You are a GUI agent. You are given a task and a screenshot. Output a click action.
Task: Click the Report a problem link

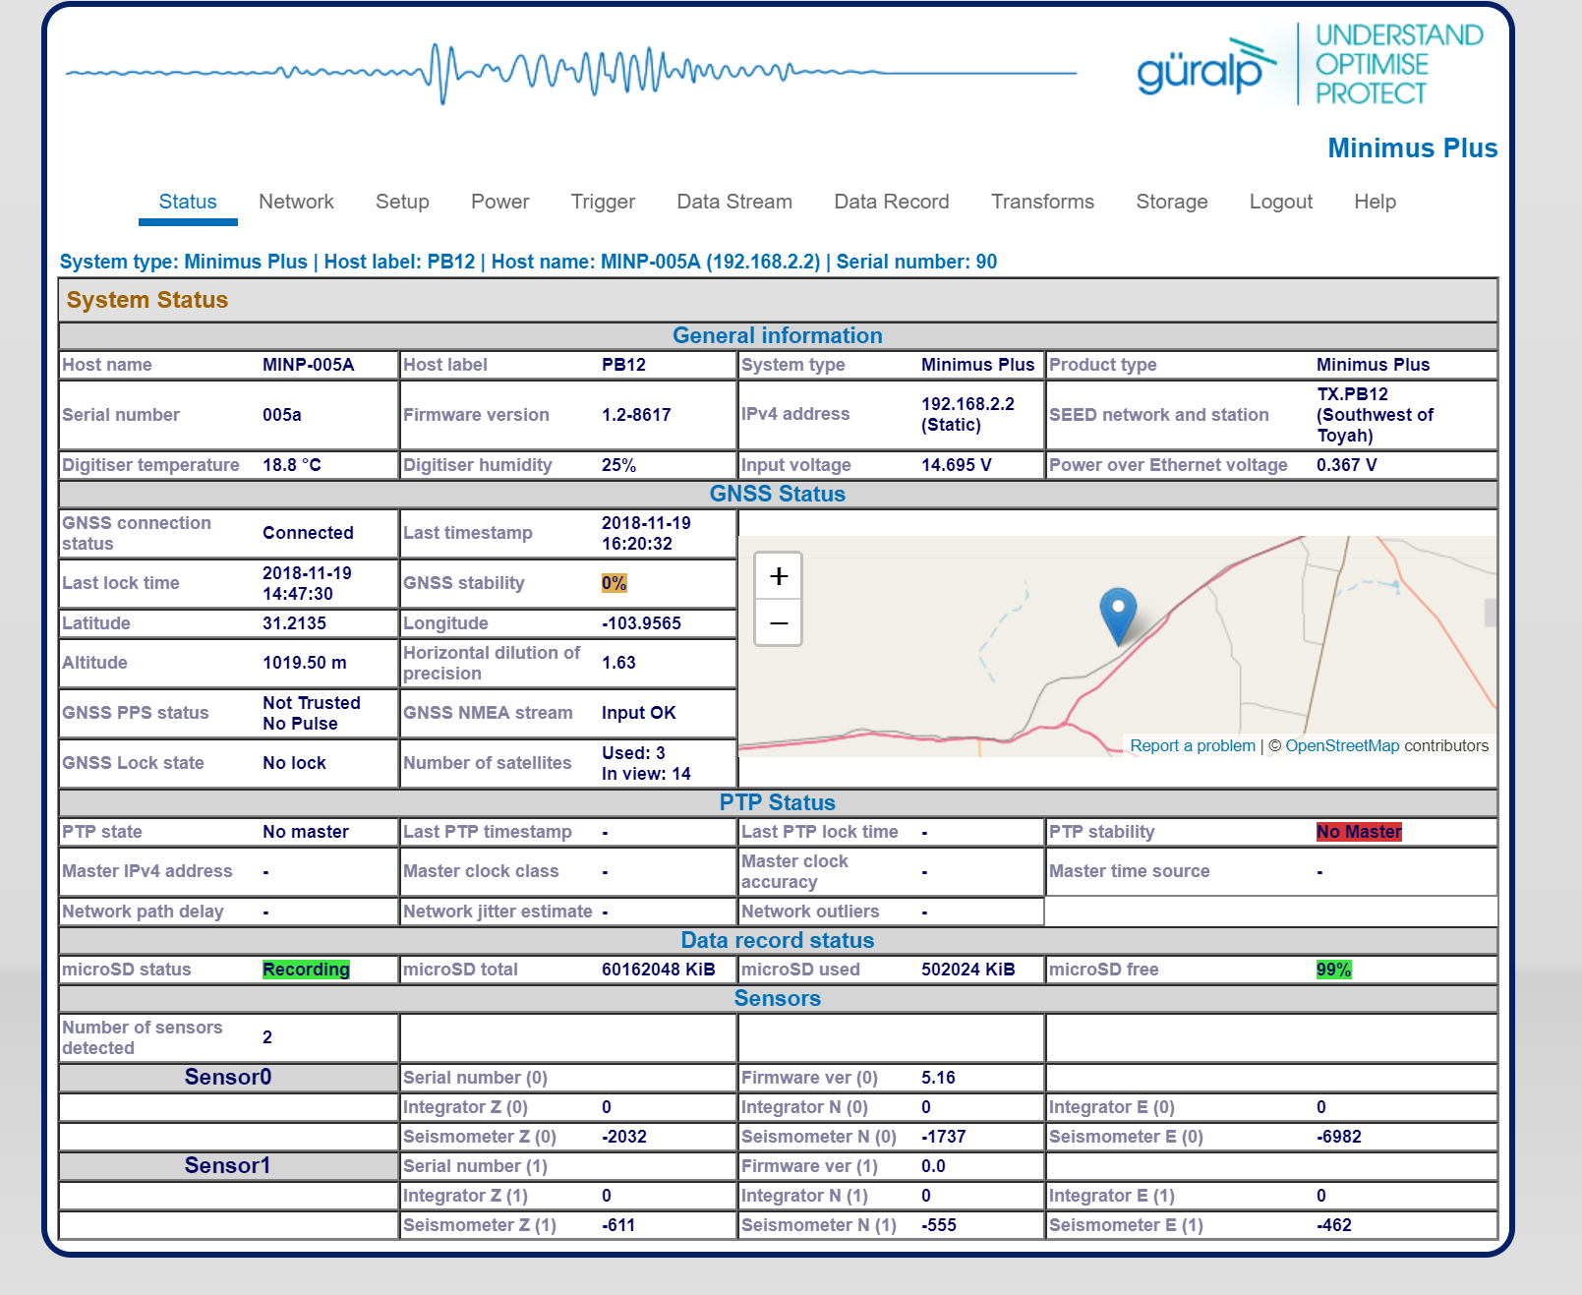(1193, 745)
